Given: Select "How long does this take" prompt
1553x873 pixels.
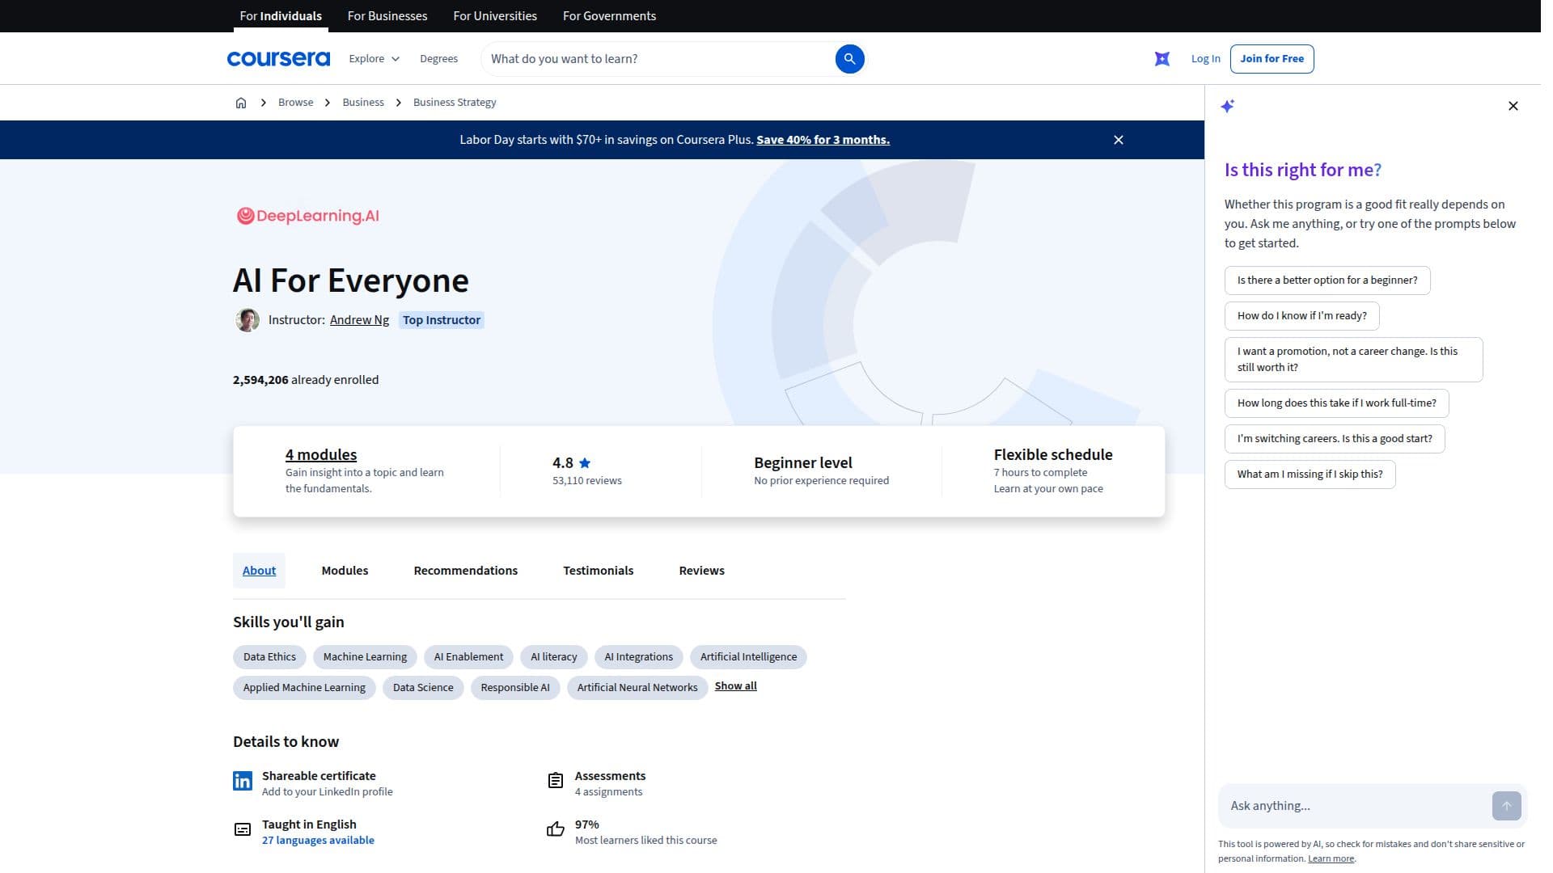Looking at the screenshot, I should click(x=1337, y=403).
